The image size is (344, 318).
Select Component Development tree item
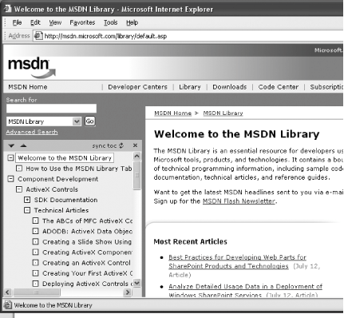[58, 179]
